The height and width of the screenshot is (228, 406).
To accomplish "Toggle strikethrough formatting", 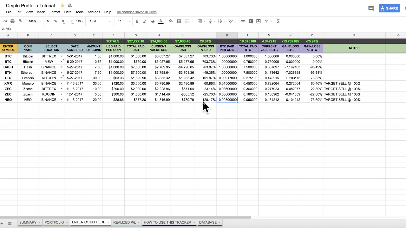I will pyautogui.click(x=153, y=21).
